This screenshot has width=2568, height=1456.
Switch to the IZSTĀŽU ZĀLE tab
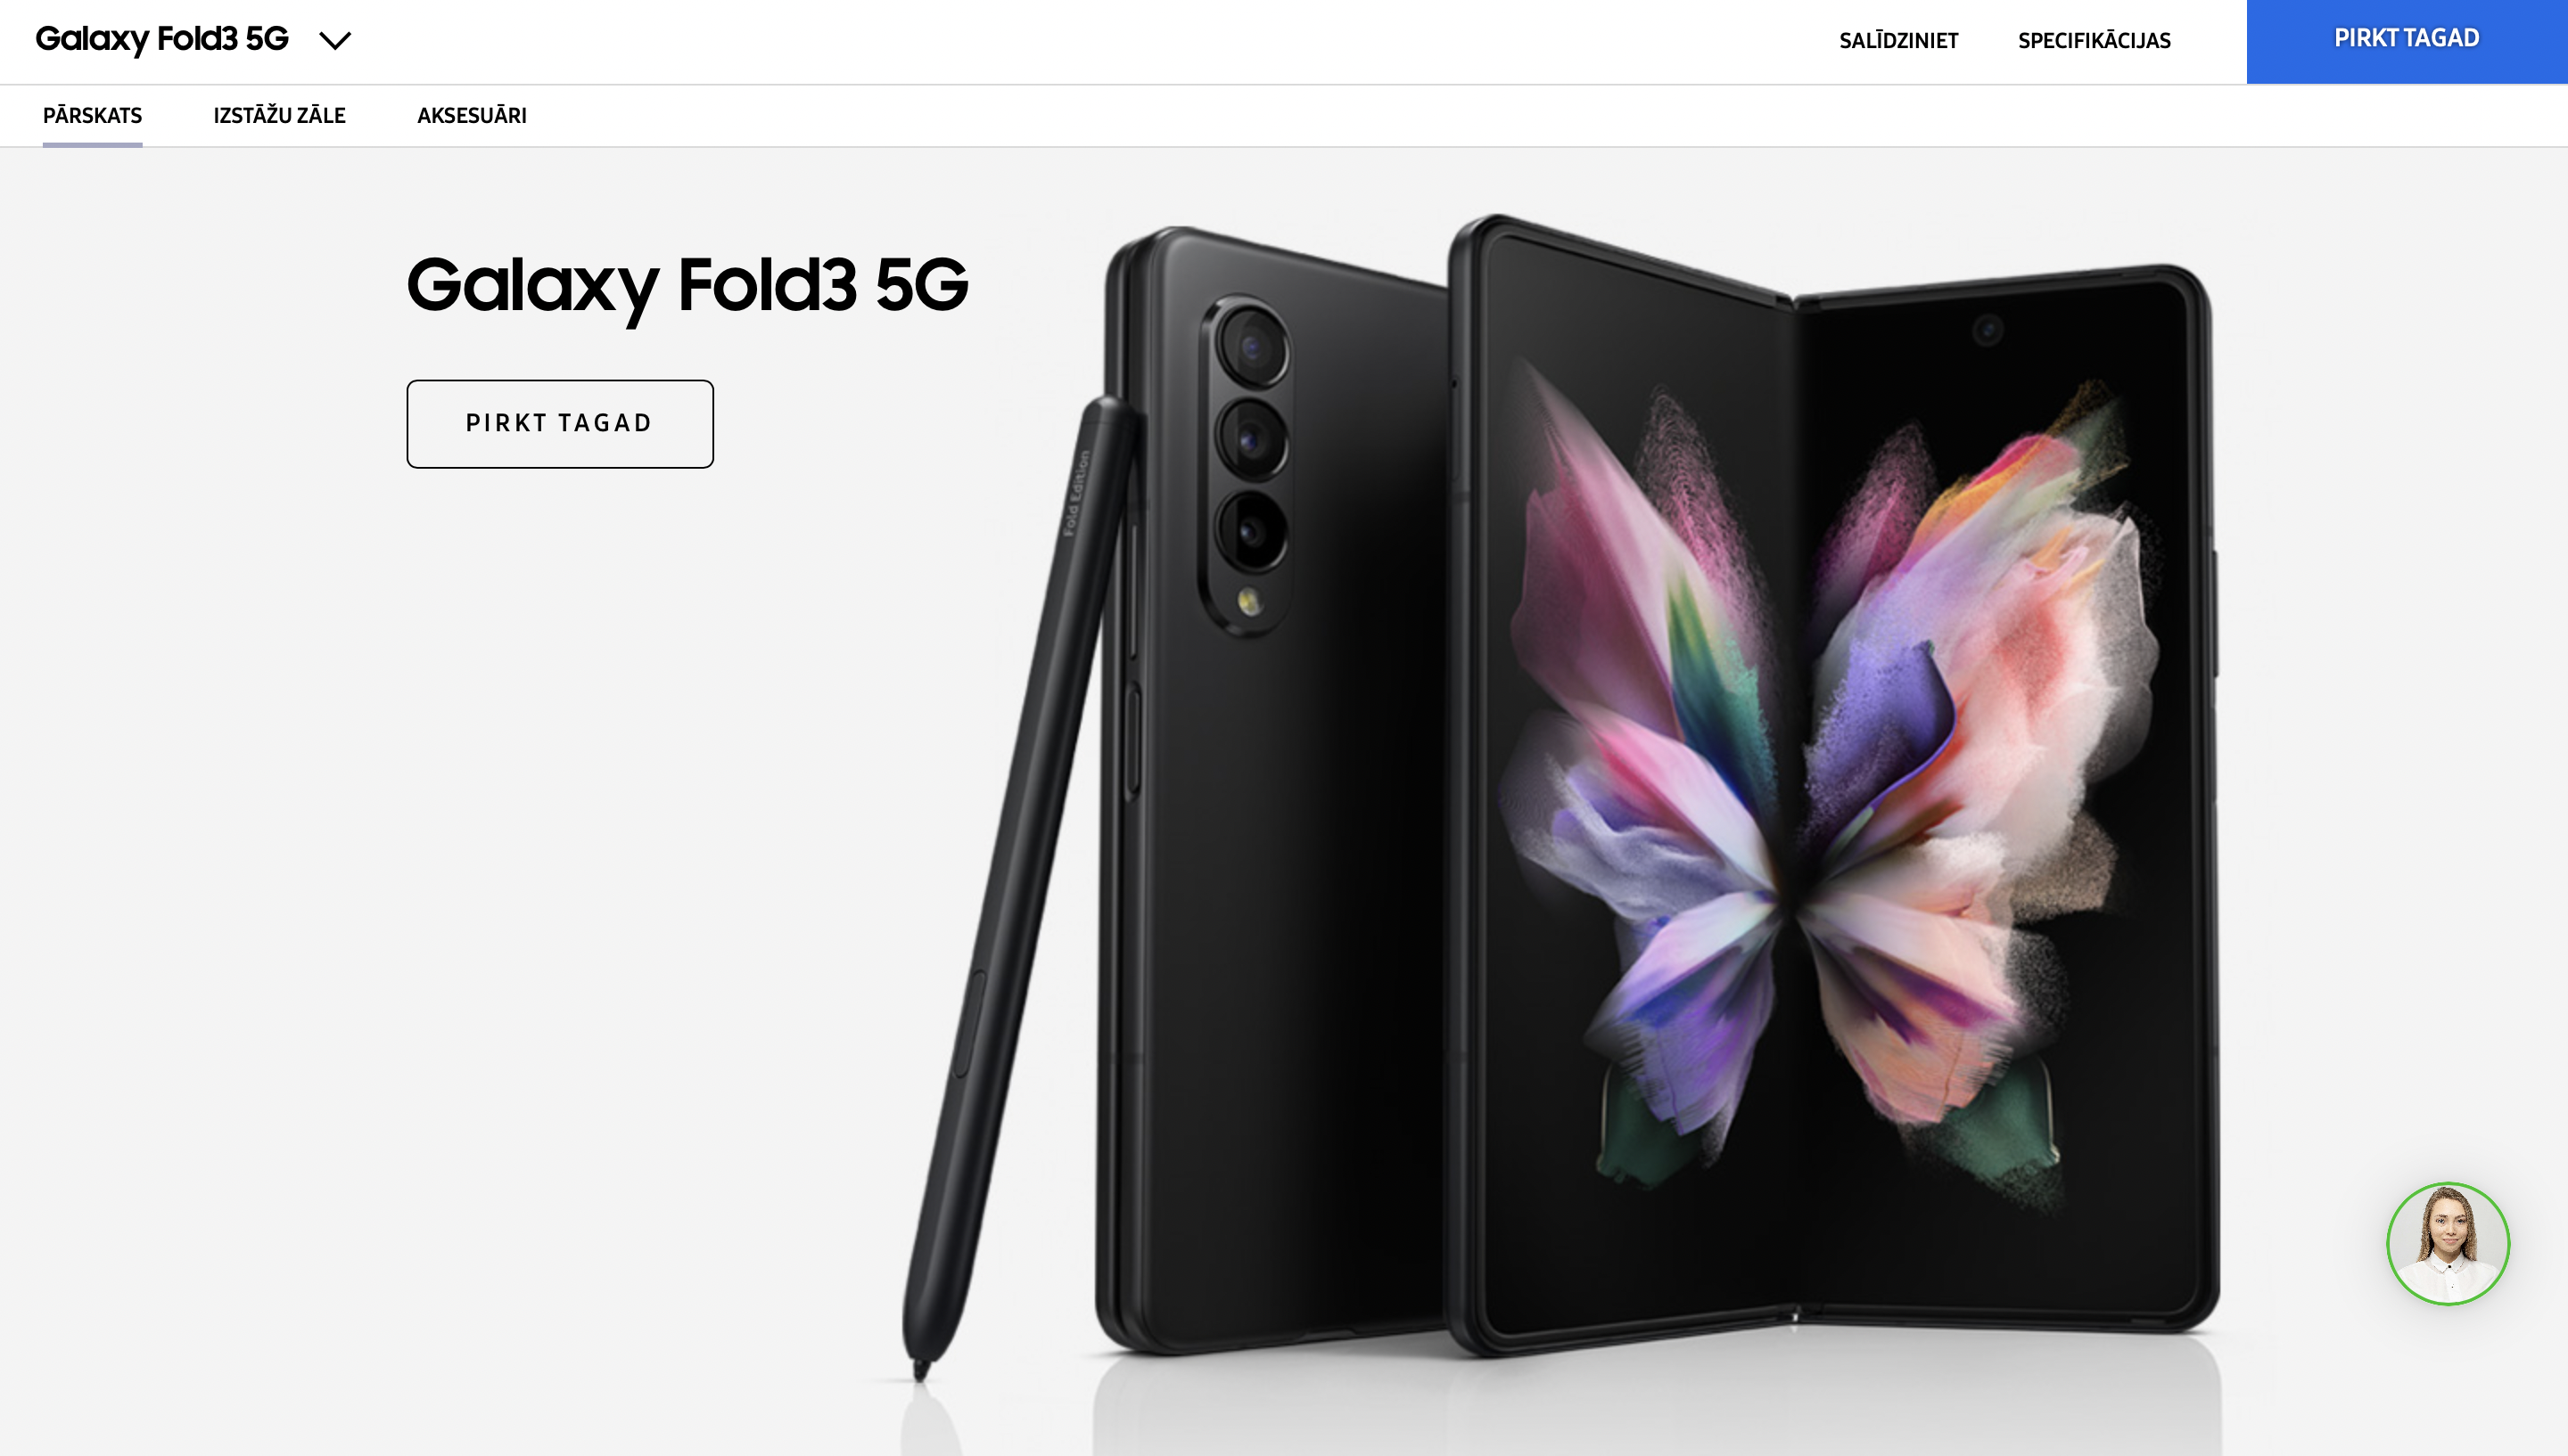click(279, 115)
